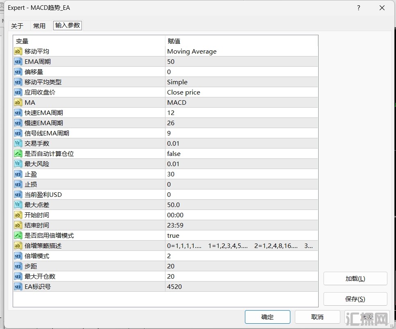Image resolution: width=396 pixels, height=329 pixels.
Task: Select the icon beside 是否启用倍增模式
Action: point(18,236)
